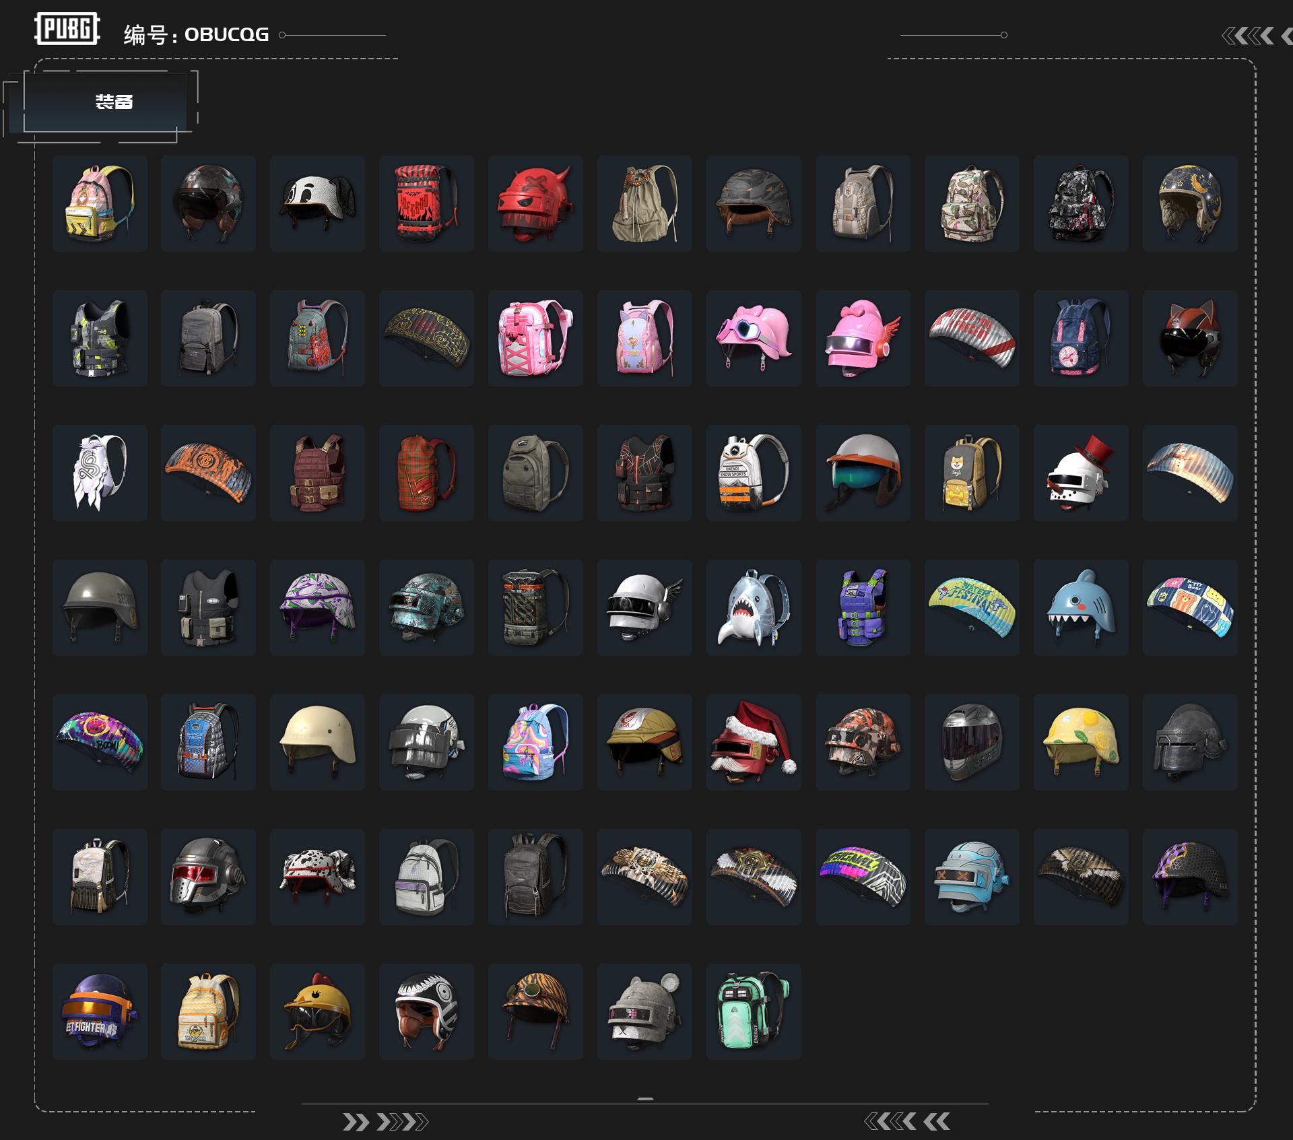This screenshot has width=1293, height=1140.
Task: Choose the red plaid backpack
Action: tap(427, 473)
